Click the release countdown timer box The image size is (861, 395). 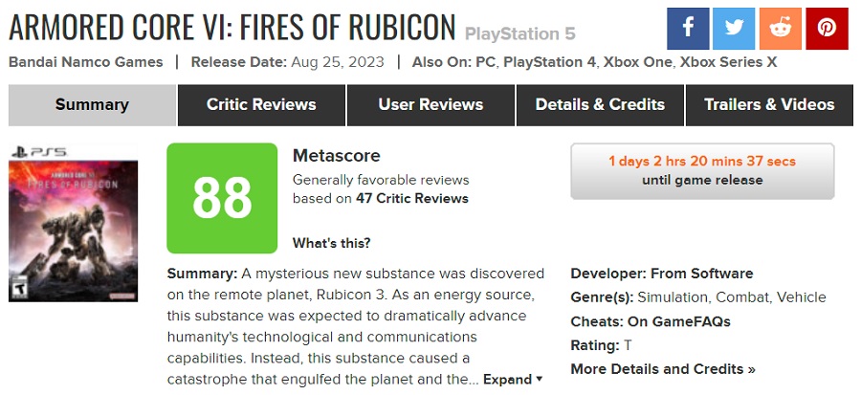[x=702, y=171]
